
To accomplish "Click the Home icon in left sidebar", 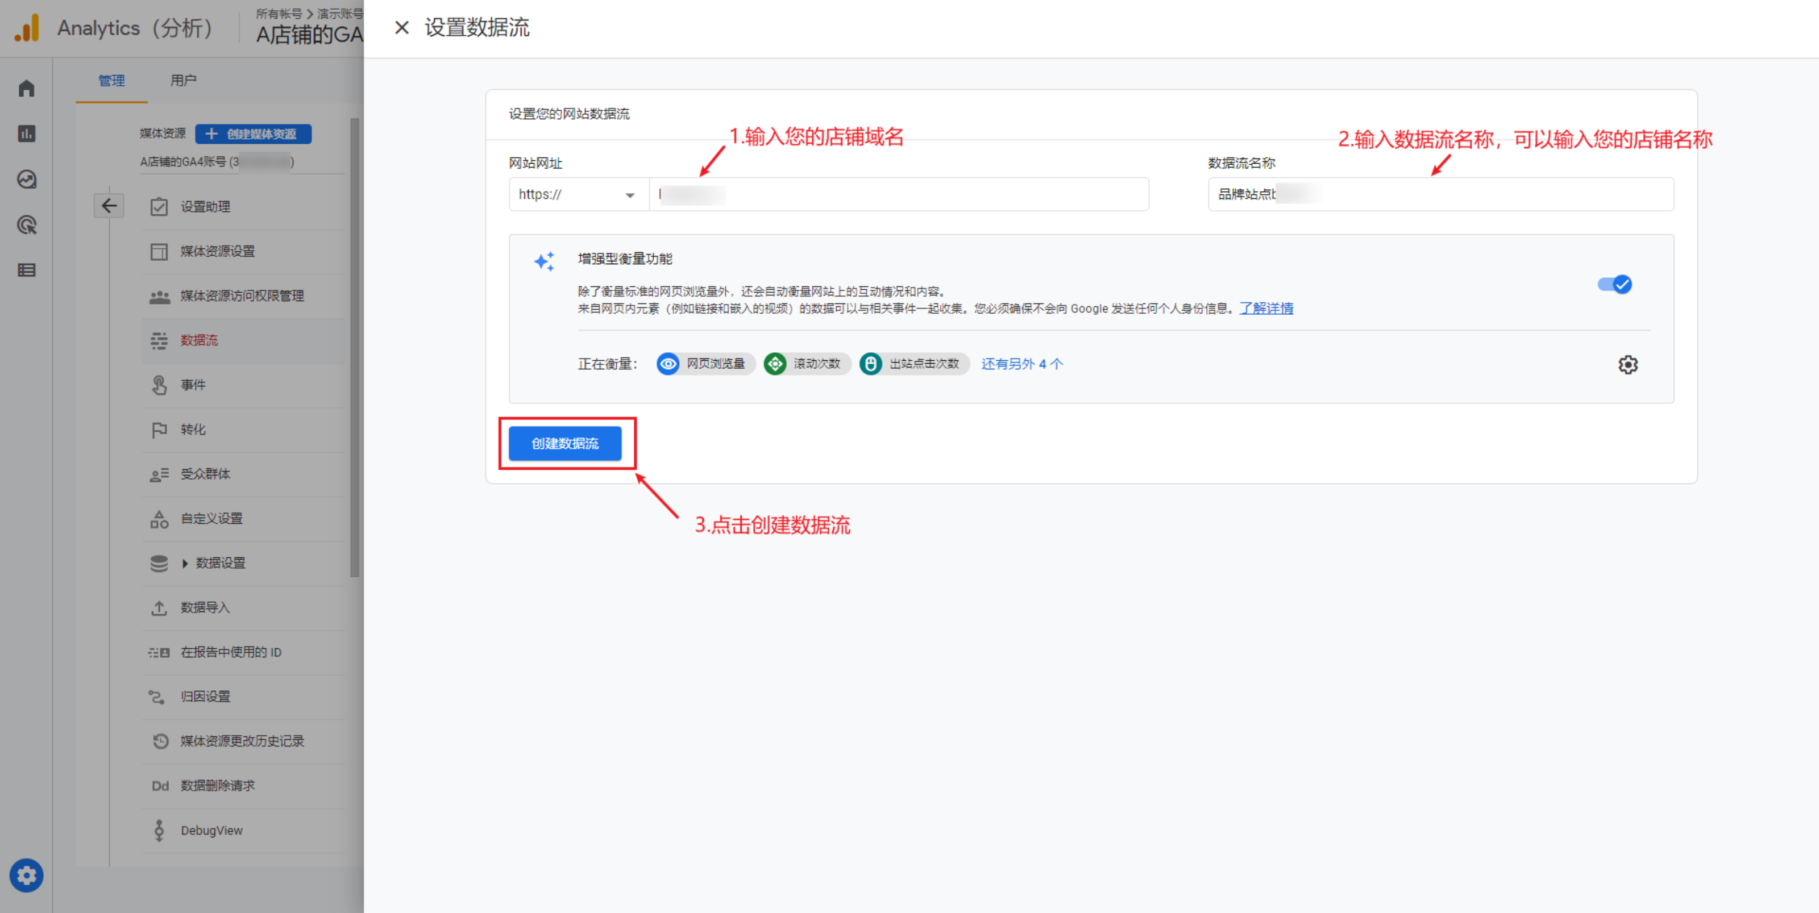I will 26,88.
